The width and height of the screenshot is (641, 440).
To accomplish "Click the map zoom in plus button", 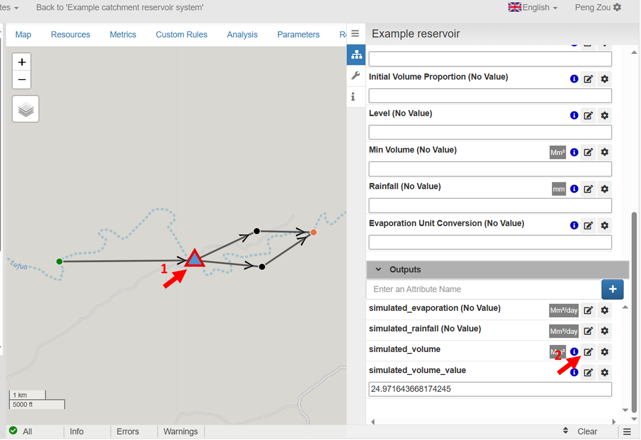I will (x=22, y=62).
